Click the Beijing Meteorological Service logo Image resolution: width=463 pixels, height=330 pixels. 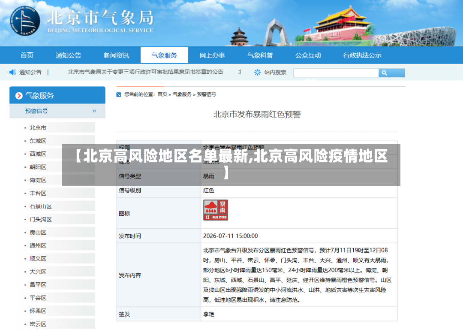pyautogui.click(x=25, y=21)
